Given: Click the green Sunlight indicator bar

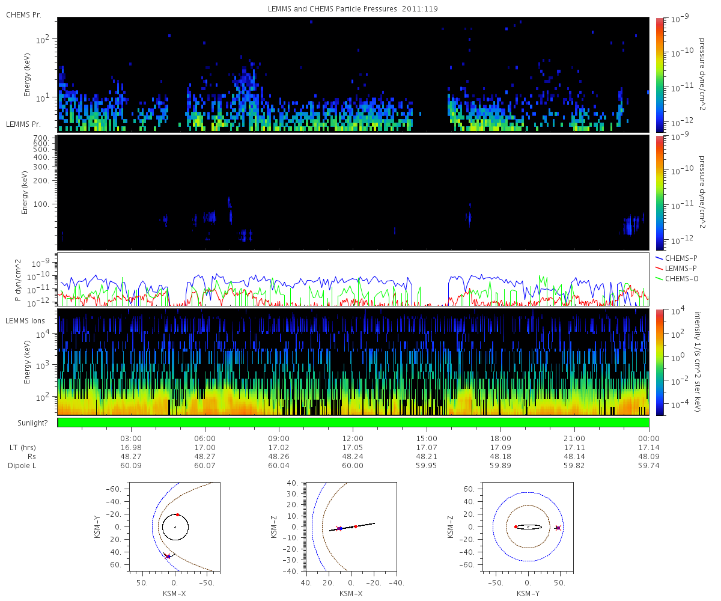Looking at the screenshot, I should 353,423.
